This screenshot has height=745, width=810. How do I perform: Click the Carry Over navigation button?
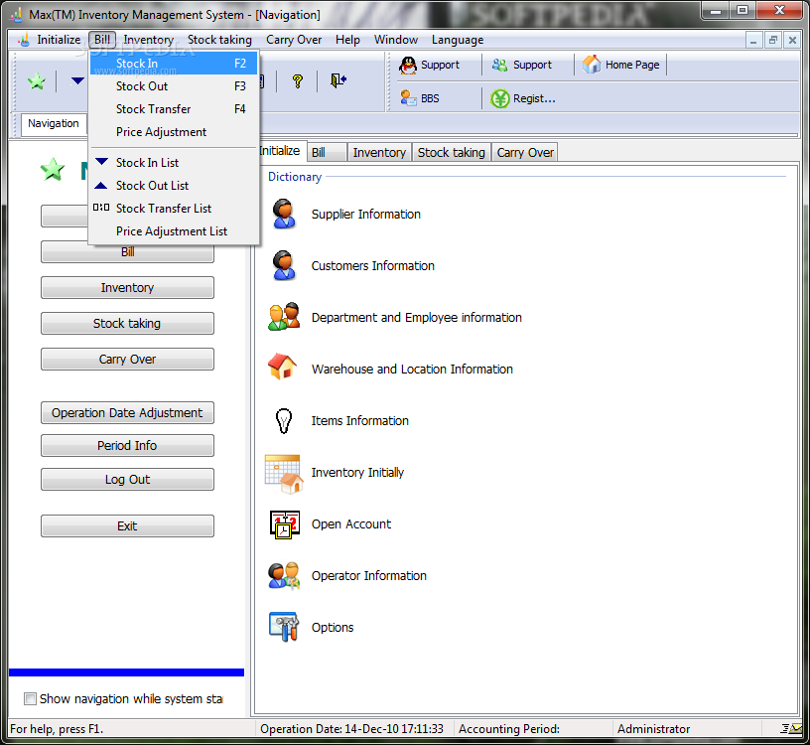127,359
